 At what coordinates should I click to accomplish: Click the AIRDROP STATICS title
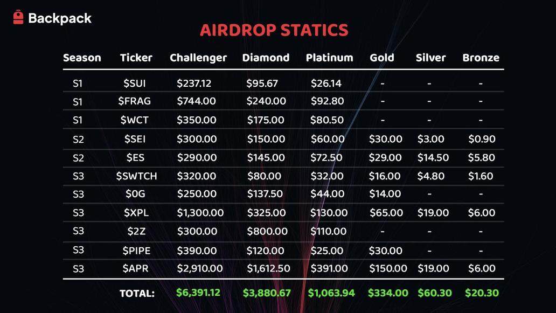tap(274, 30)
